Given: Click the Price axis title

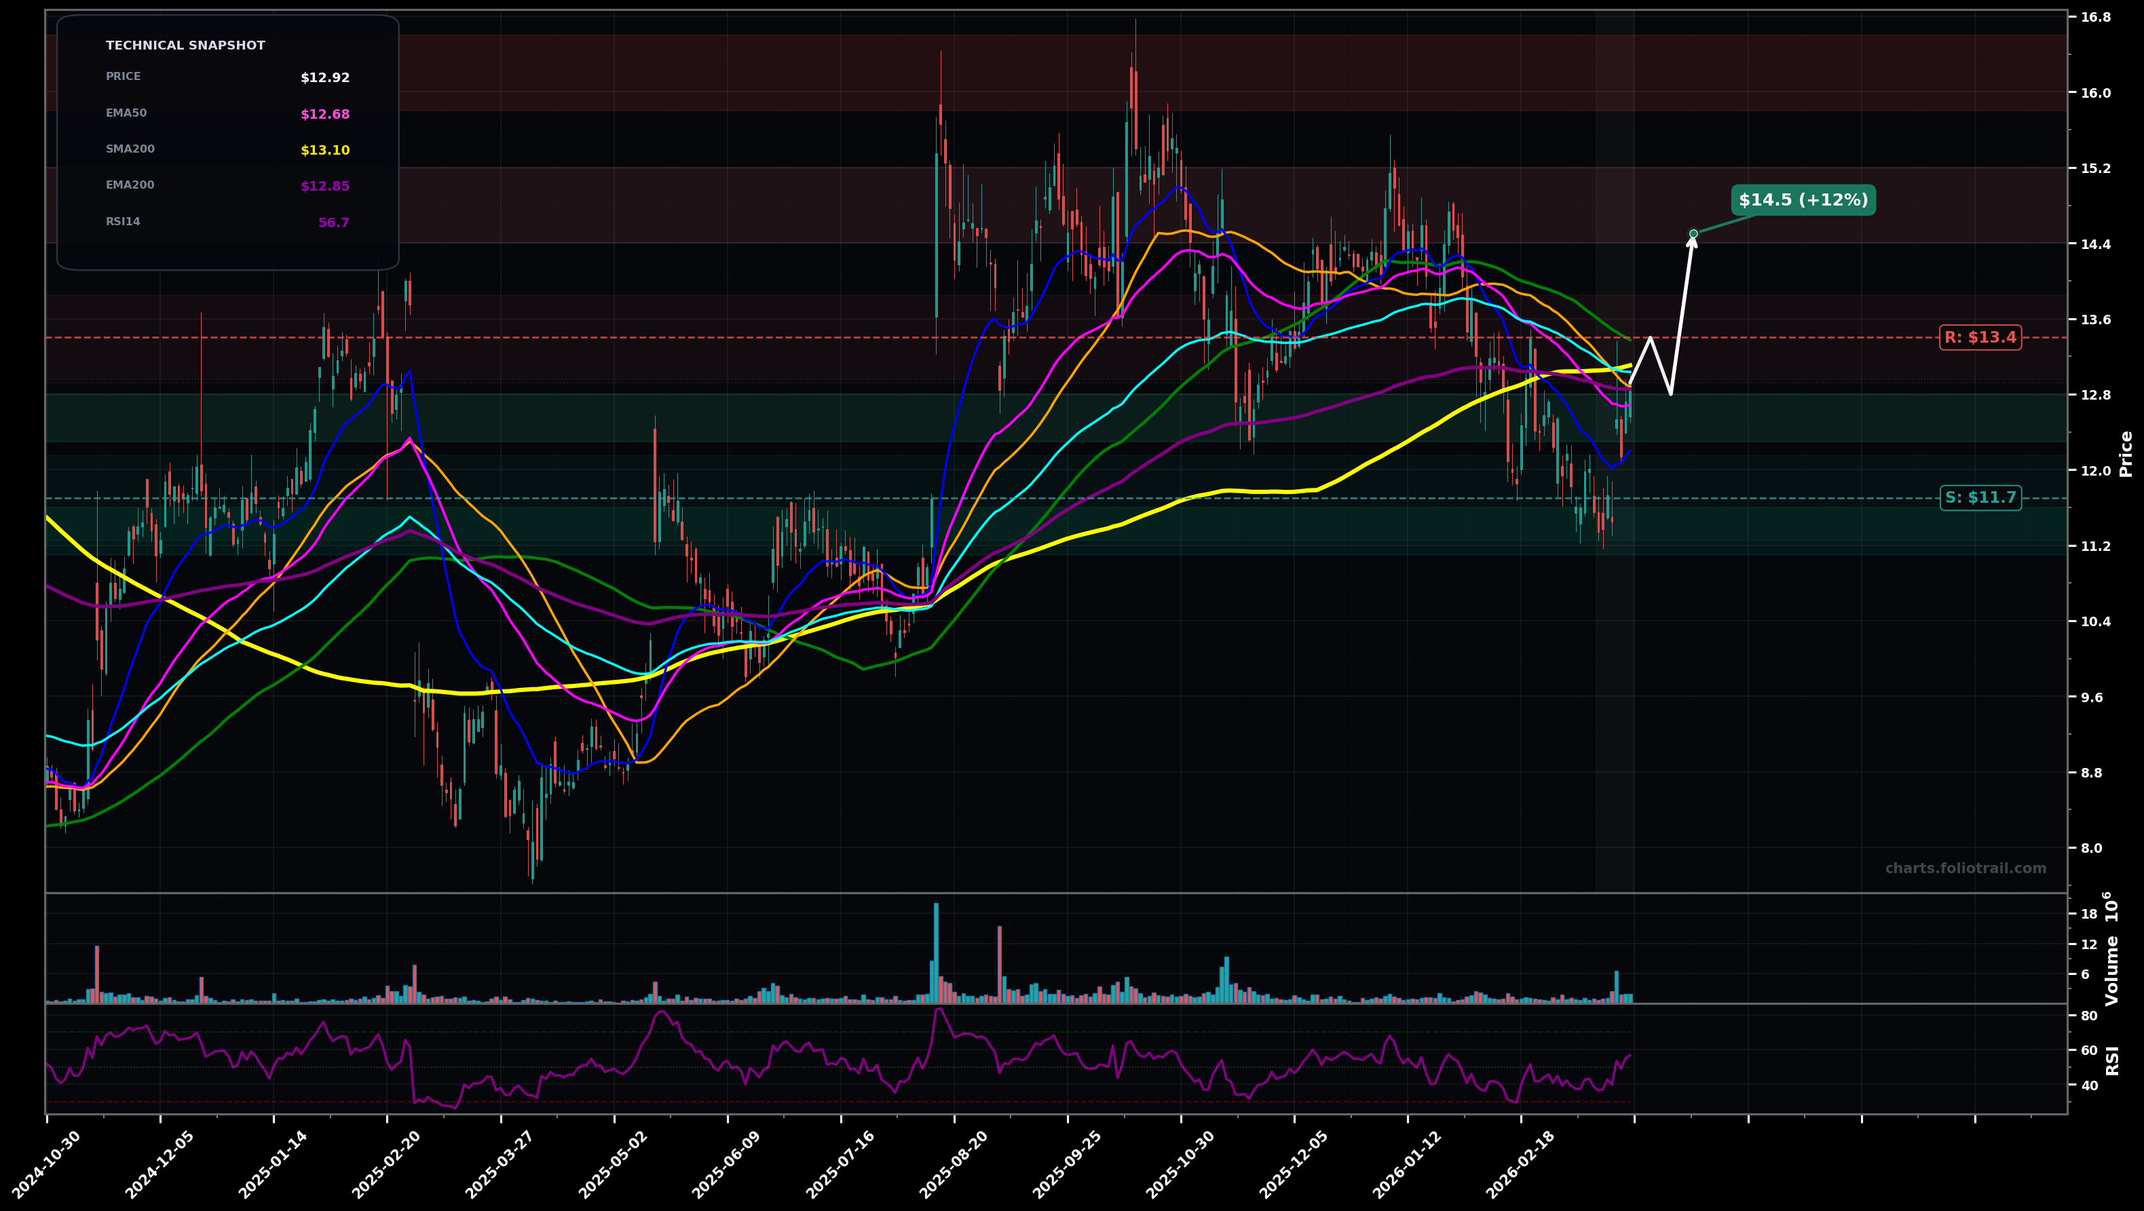Looking at the screenshot, I should point(2126,453).
